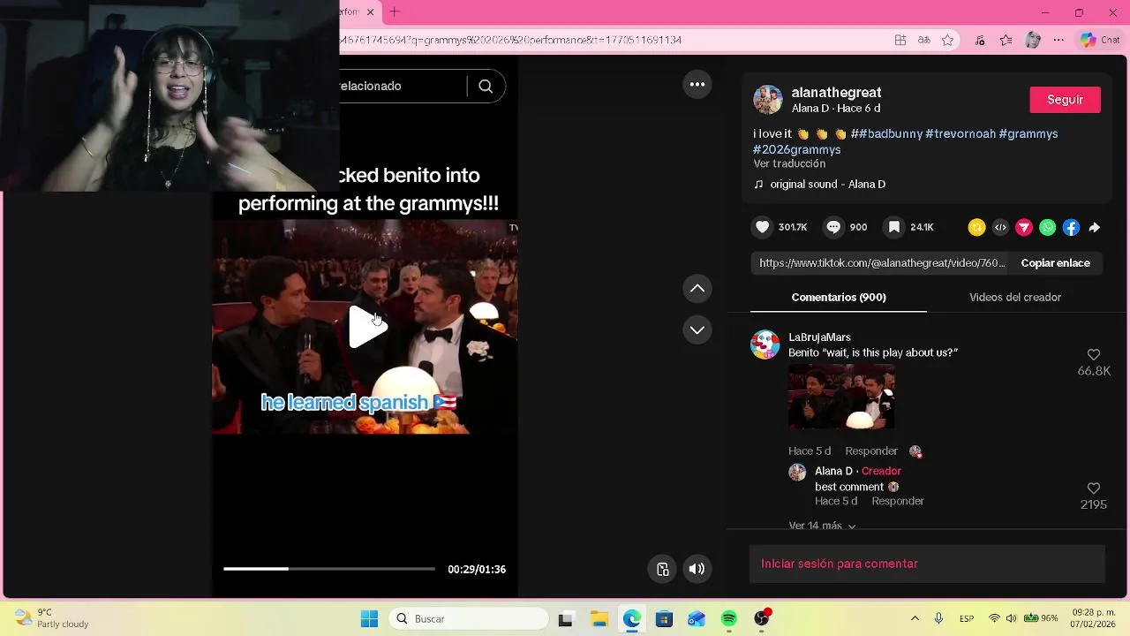Open the #grammys hashtag
Image resolution: width=1130 pixels, height=636 pixels.
pos(1028,133)
